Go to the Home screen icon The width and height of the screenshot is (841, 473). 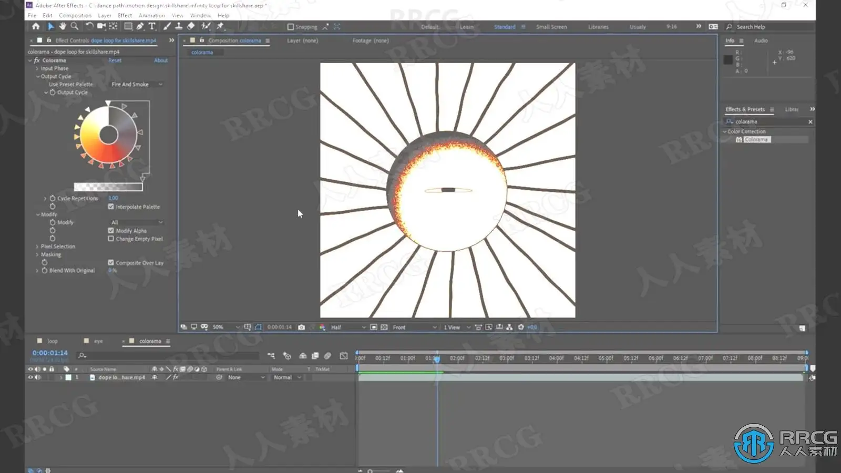[36, 26]
